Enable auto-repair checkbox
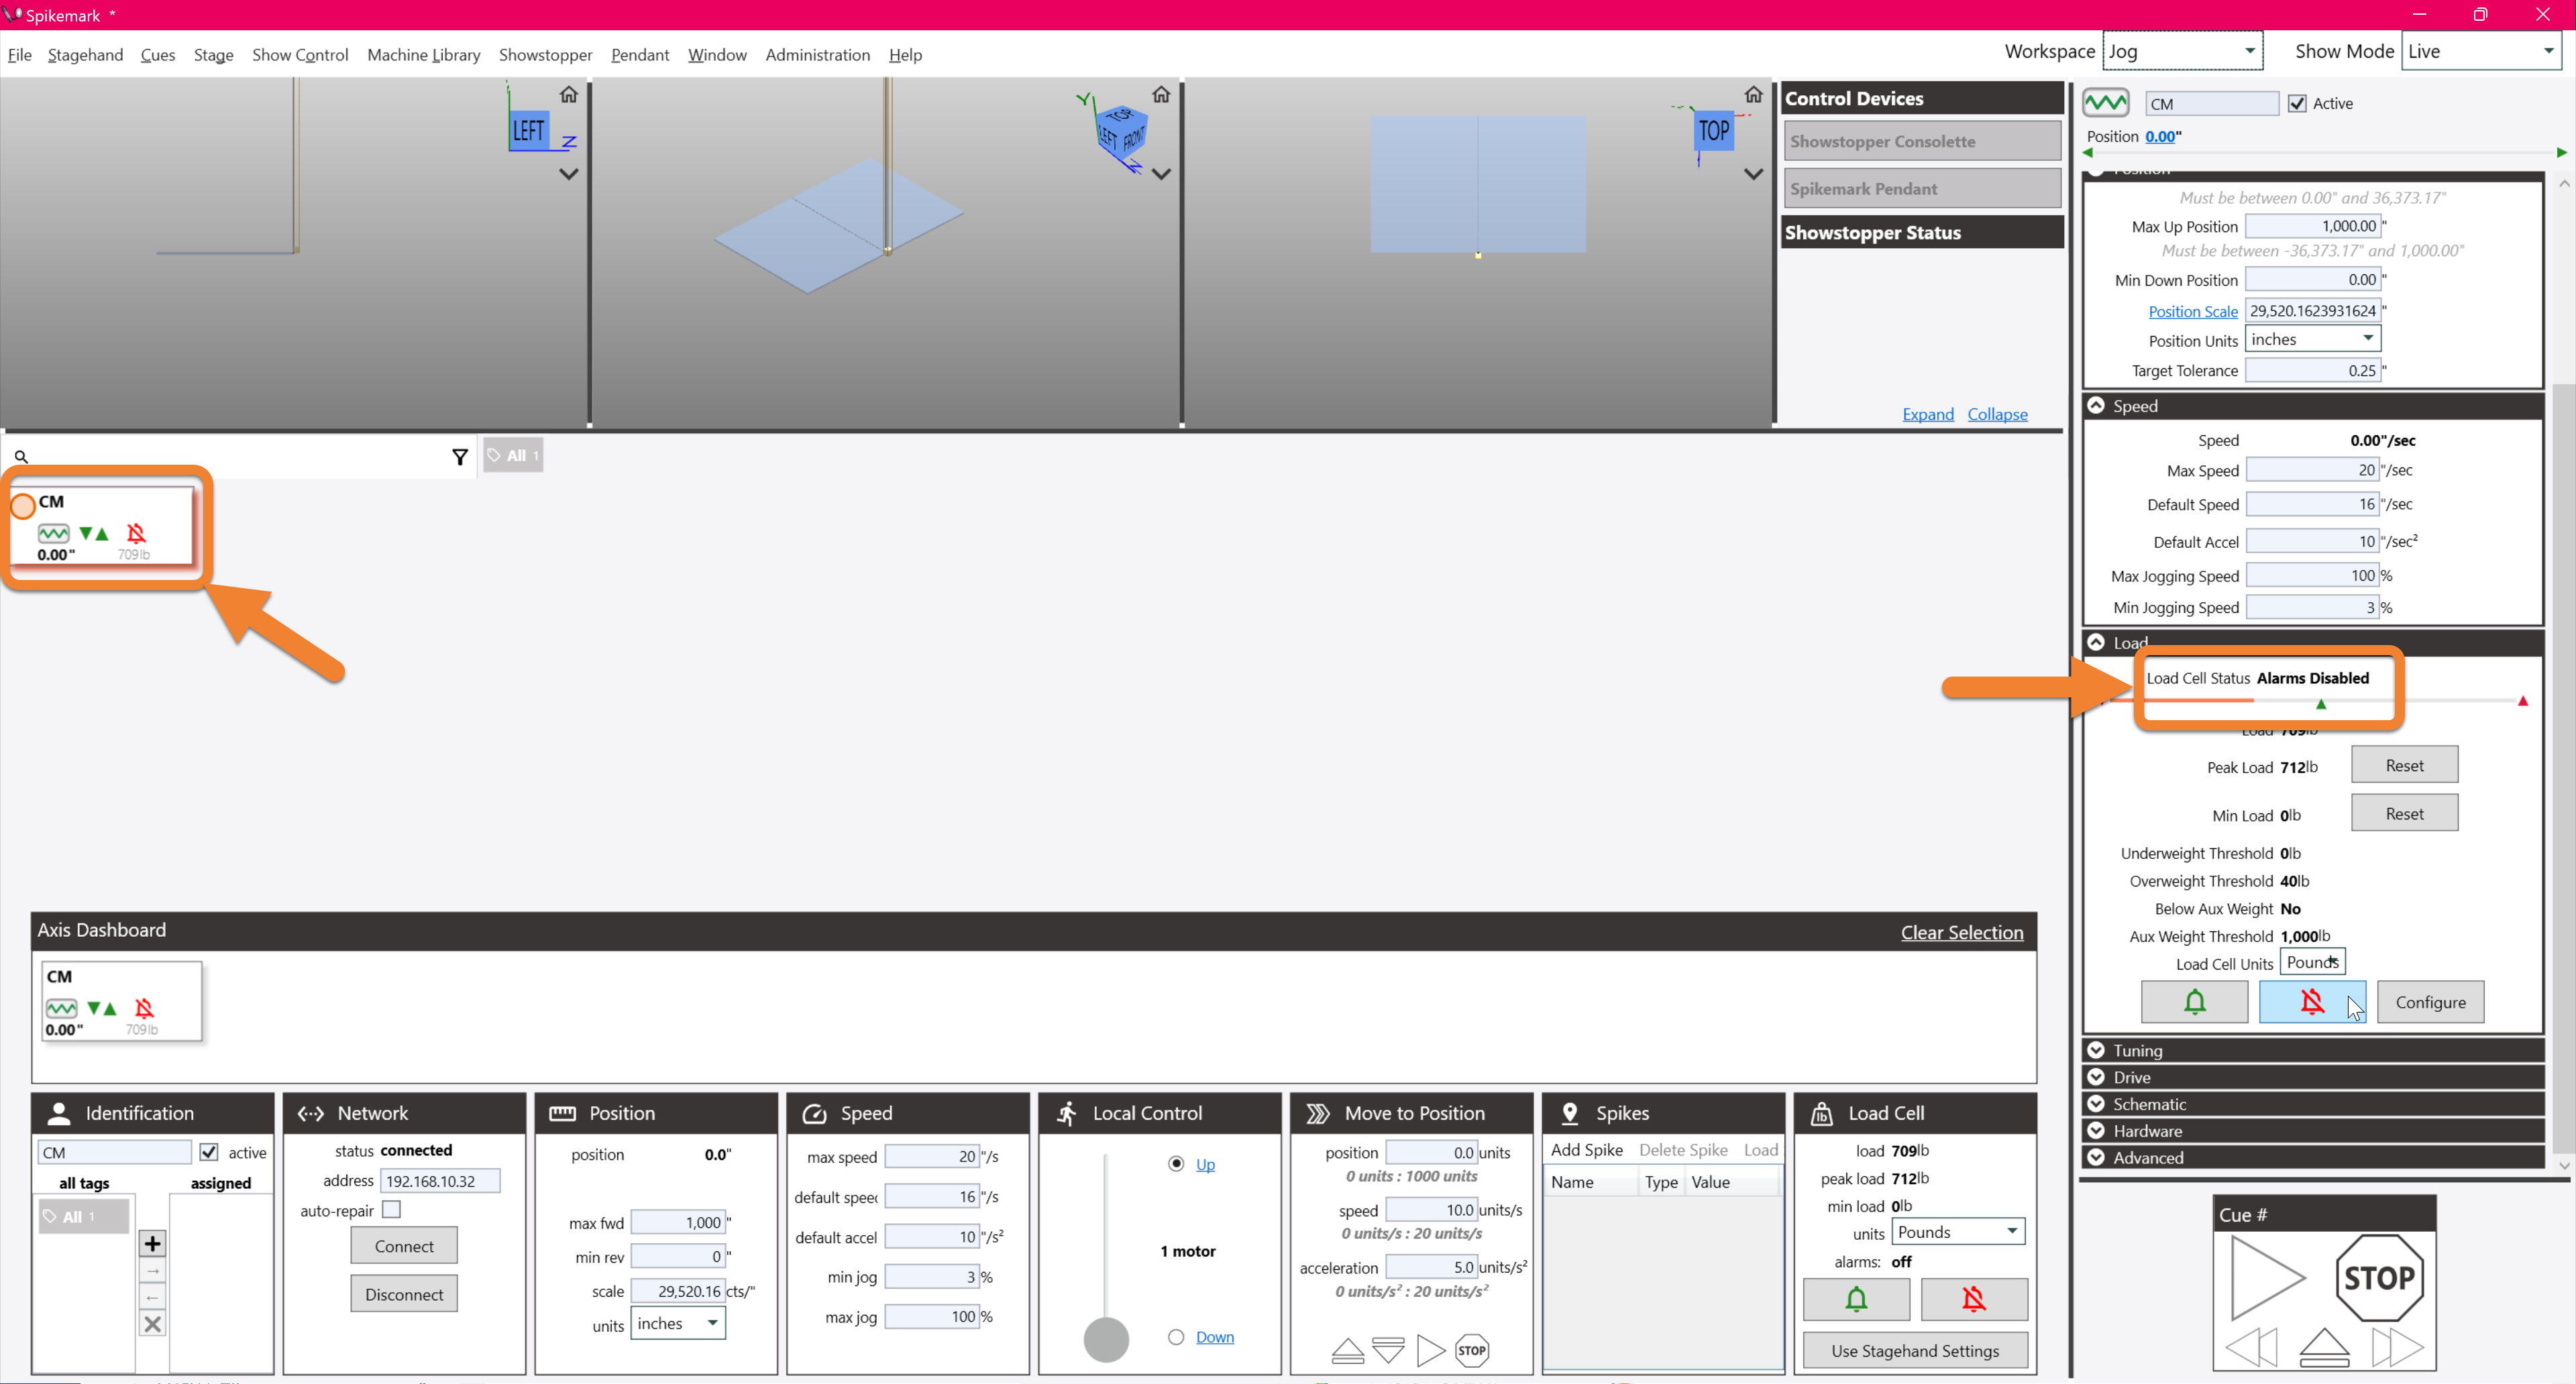2576x1384 pixels. point(391,1209)
